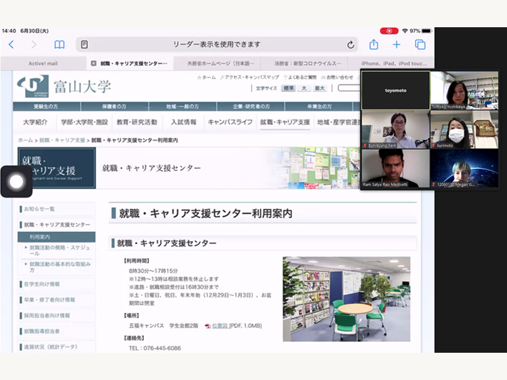Select Megan G video tile
Image resolution: width=507 pixels, height=380 pixels.
[465, 168]
